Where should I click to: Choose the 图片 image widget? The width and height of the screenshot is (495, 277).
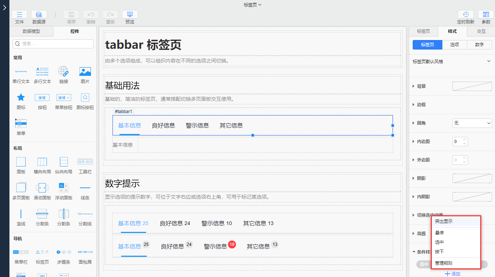(x=85, y=72)
